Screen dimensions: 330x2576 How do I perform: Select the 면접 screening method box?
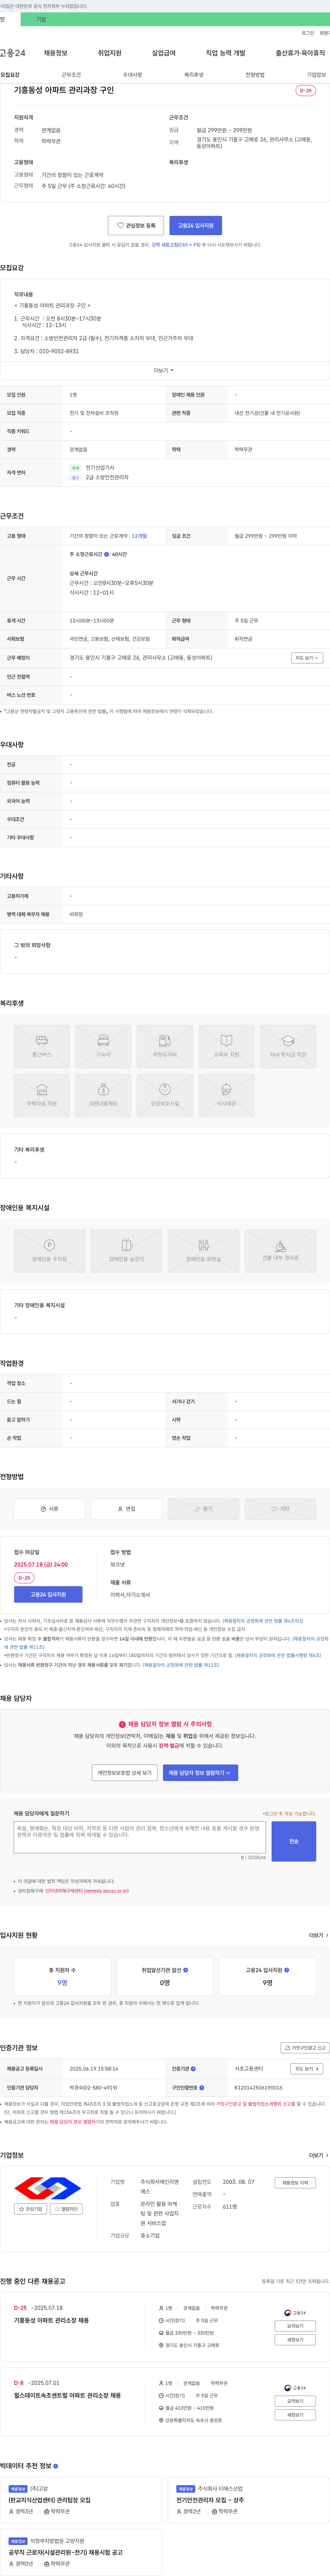pos(126,1509)
